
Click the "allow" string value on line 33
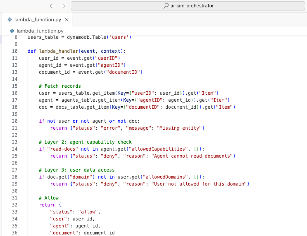click(88, 212)
